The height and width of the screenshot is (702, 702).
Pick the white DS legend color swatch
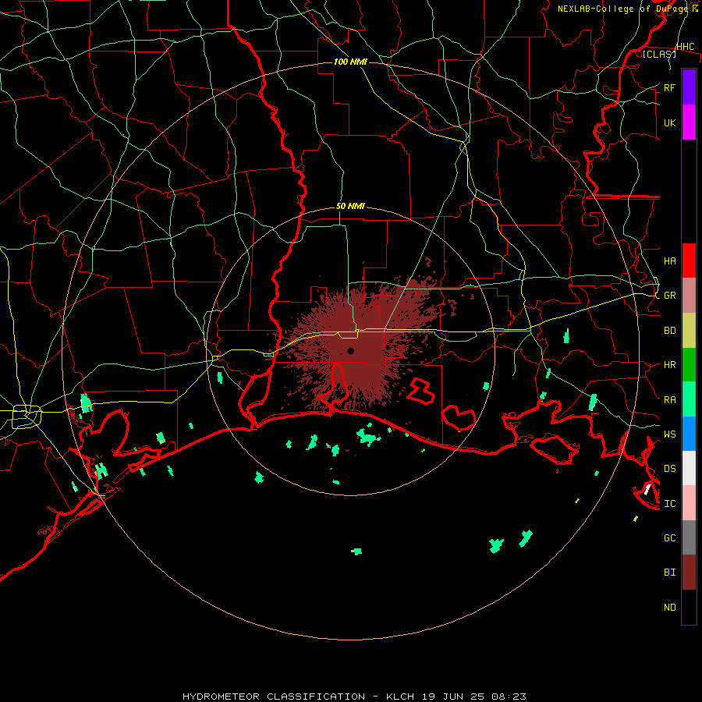689,468
